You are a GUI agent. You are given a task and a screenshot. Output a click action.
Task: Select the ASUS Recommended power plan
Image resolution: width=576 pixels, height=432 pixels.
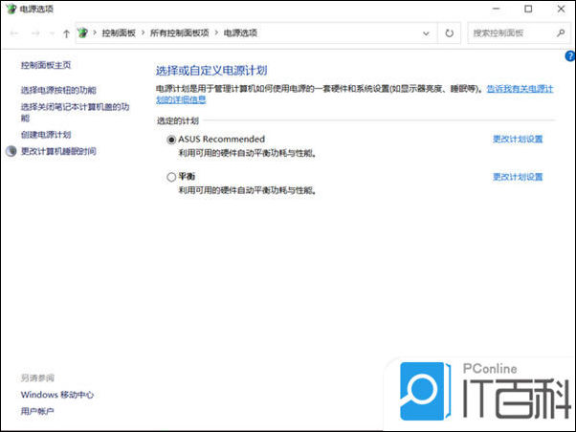171,140
